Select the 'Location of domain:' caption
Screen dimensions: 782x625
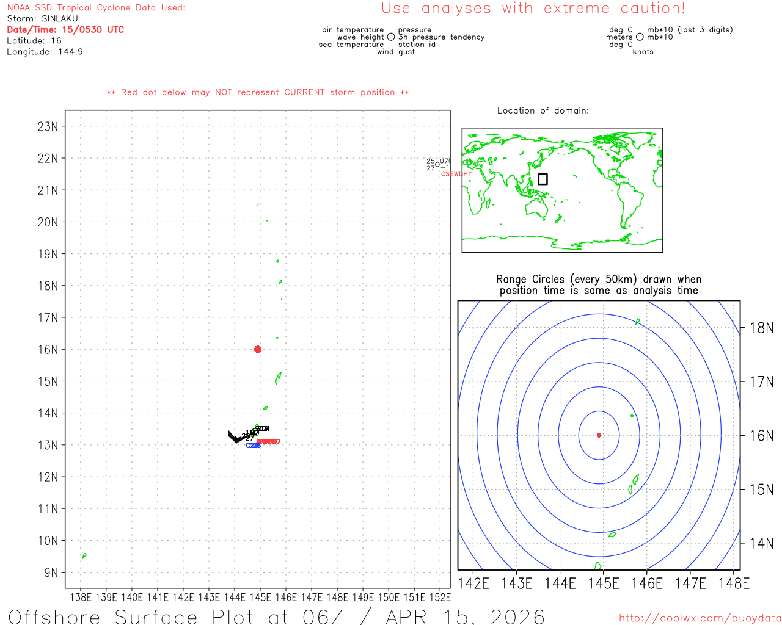coord(543,110)
